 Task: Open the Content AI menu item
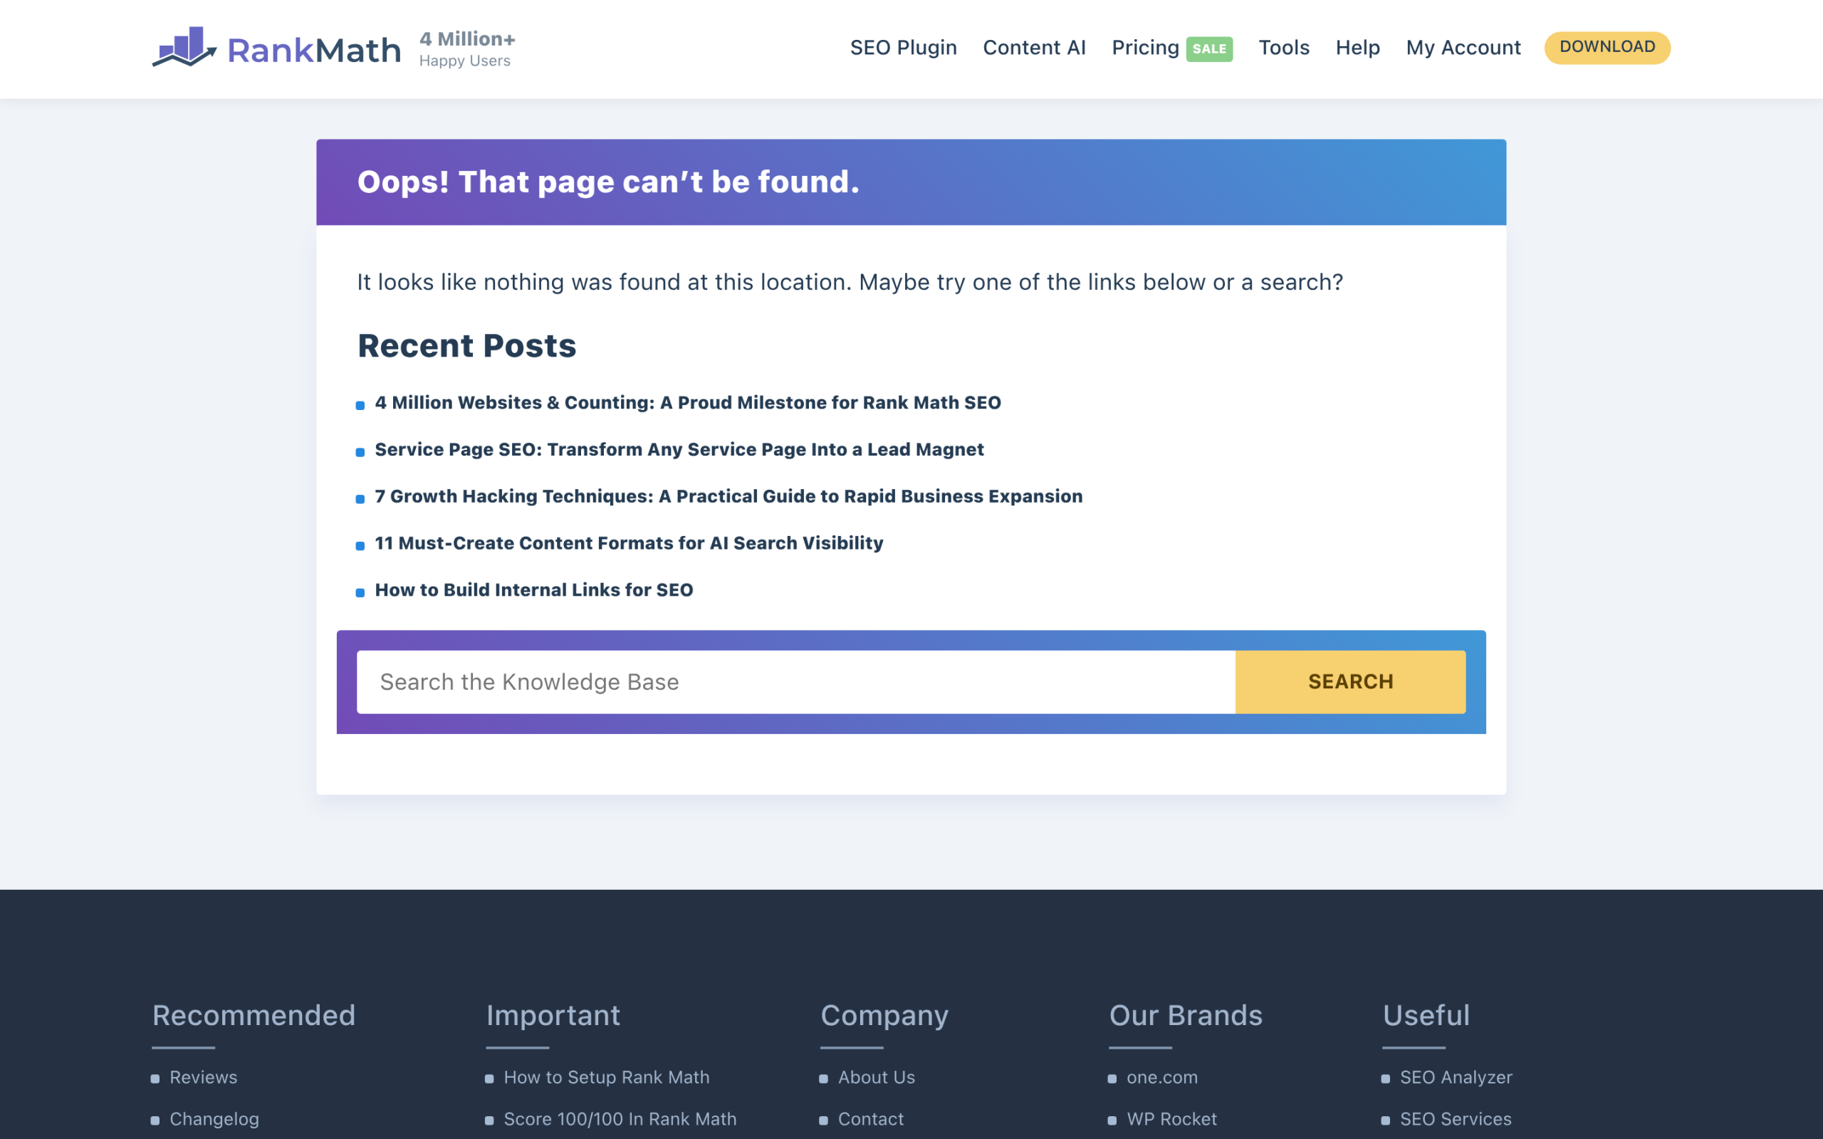pyautogui.click(x=1034, y=48)
